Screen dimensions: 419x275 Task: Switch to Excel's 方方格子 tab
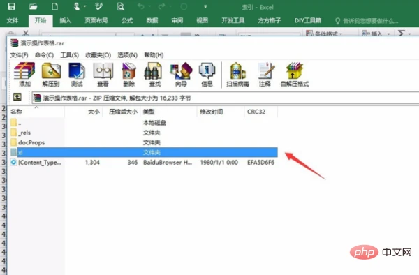[x=270, y=20]
